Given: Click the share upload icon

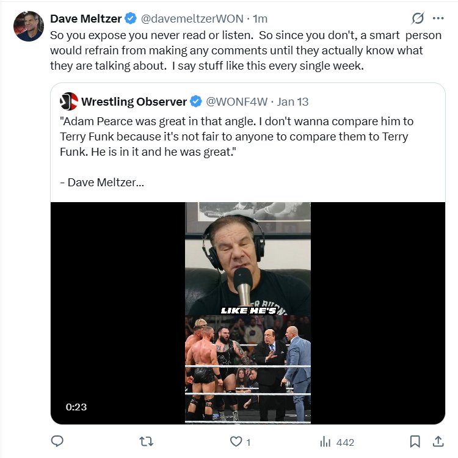Looking at the screenshot, I should [x=438, y=442].
